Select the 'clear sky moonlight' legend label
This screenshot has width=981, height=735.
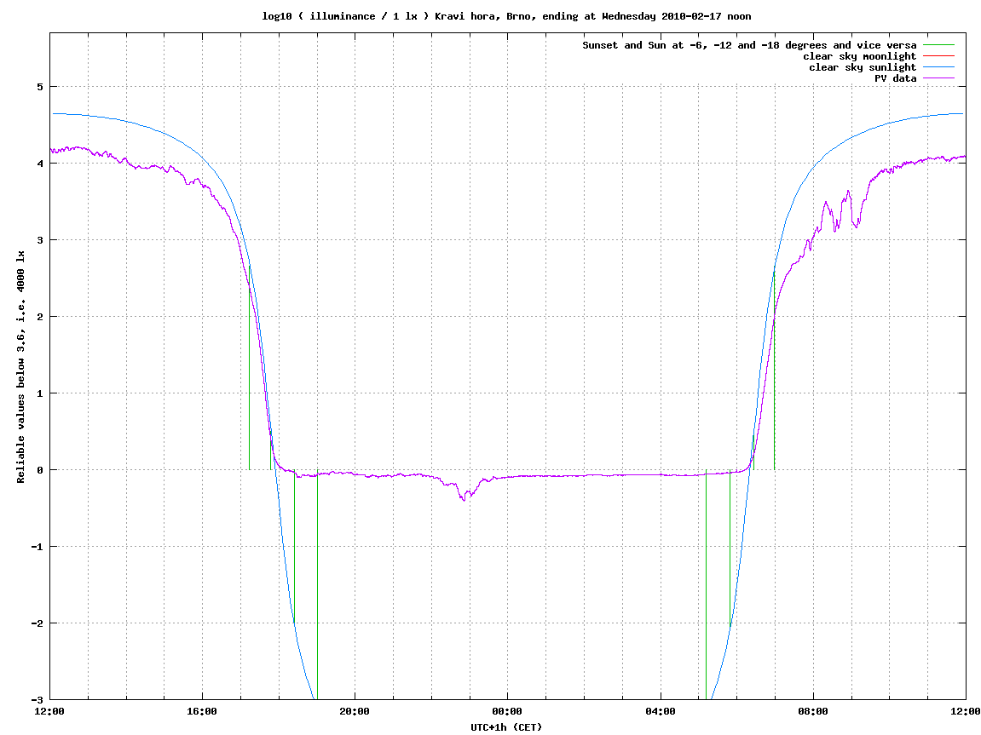[859, 56]
